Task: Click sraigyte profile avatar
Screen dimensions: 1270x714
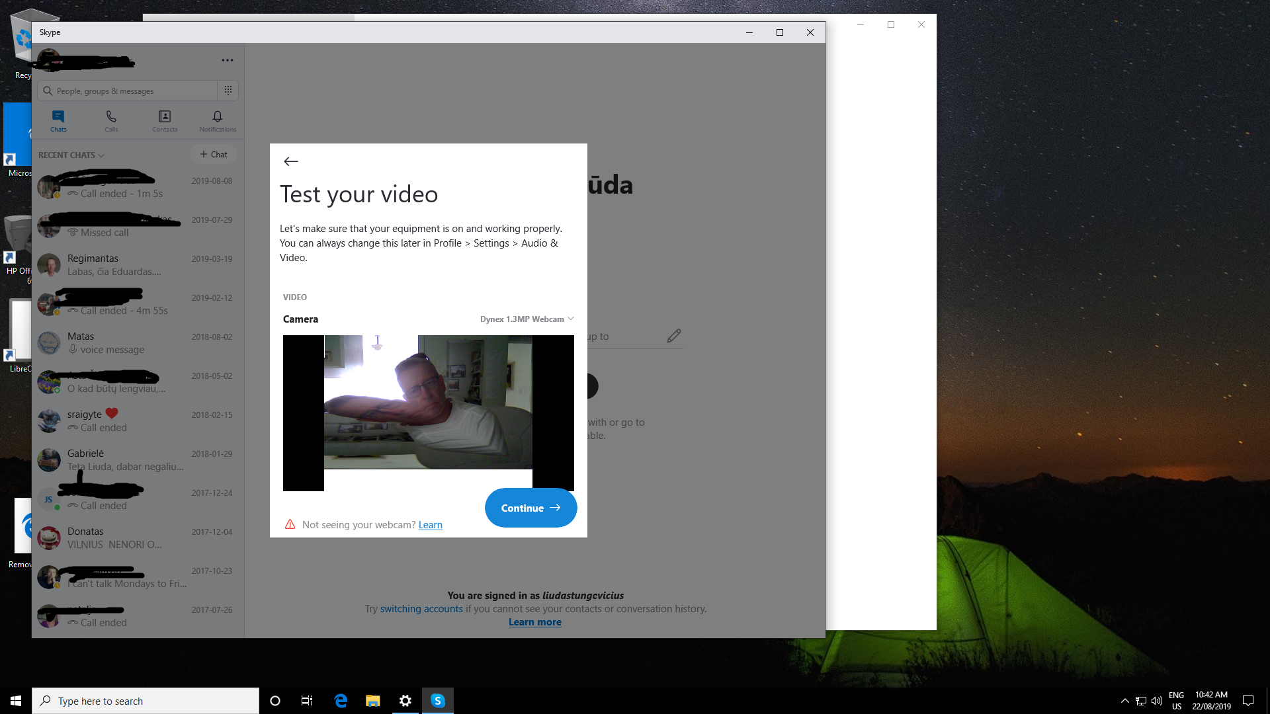Action: tap(49, 421)
